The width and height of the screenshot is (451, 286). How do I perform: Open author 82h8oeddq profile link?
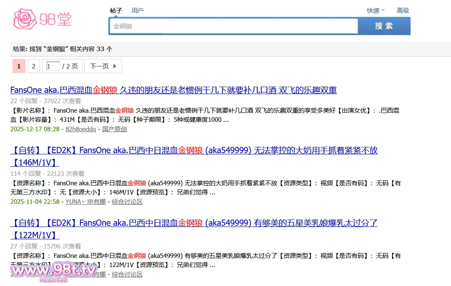80,129
